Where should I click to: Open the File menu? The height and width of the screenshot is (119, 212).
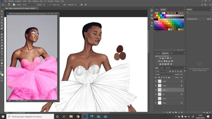coord(6,1)
